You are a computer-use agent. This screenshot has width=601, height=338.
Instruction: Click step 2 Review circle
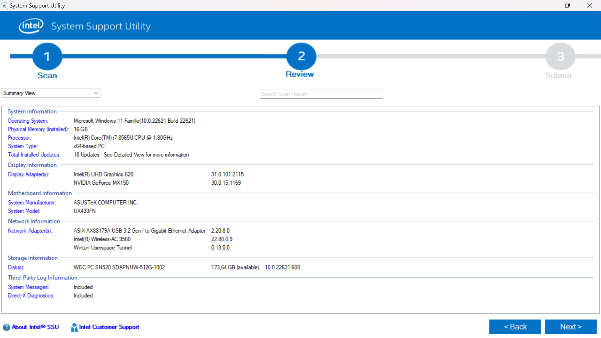[301, 56]
